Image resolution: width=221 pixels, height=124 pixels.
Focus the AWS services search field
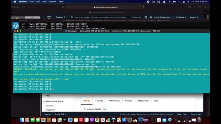[x=105, y=17]
